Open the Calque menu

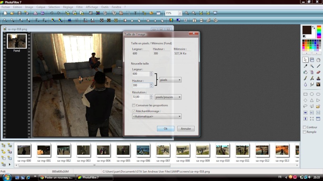(41, 7)
